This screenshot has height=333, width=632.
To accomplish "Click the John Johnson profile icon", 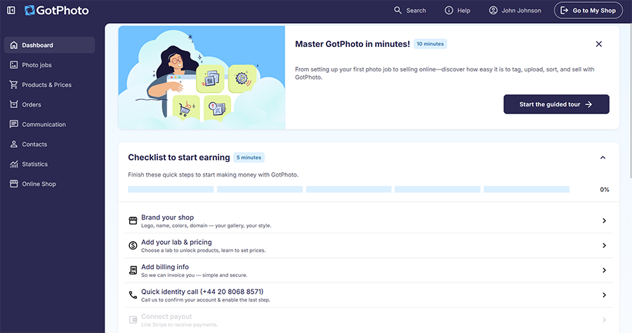I will pyautogui.click(x=493, y=11).
